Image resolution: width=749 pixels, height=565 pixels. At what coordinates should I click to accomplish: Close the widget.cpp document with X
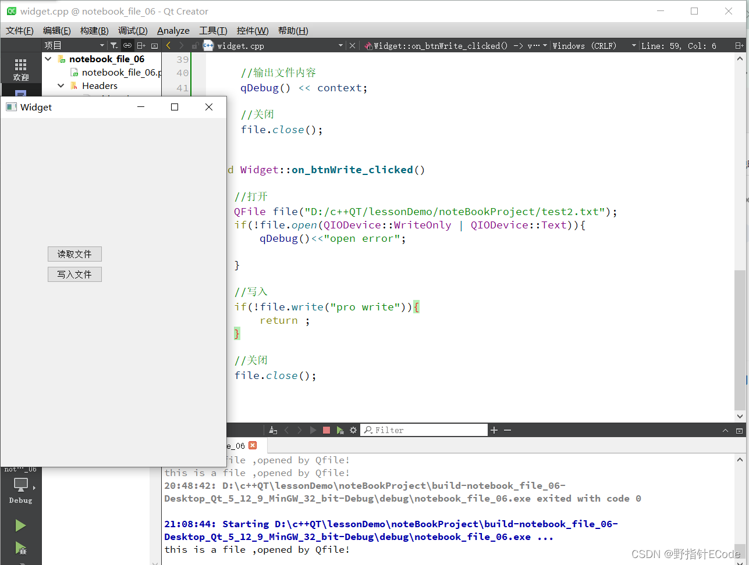coord(352,45)
